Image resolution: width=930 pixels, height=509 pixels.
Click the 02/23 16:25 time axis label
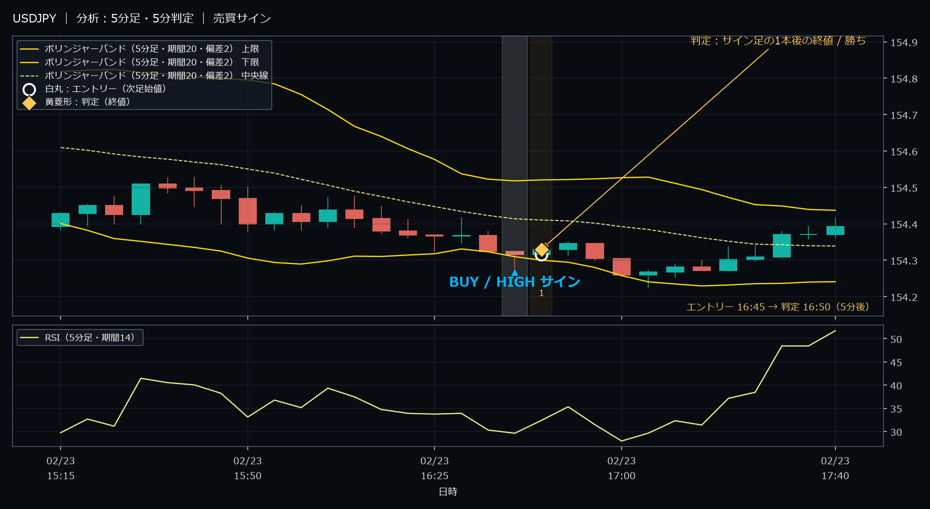pos(434,468)
